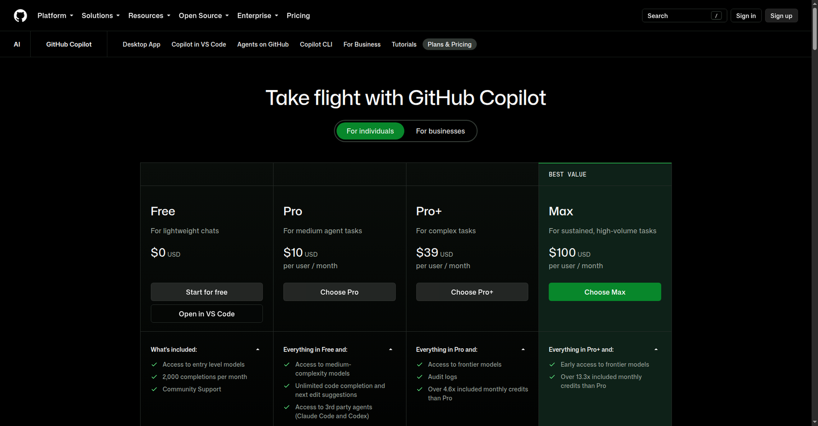Click the slash shortcut key icon
This screenshot has width=818, height=426.
coord(717,16)
